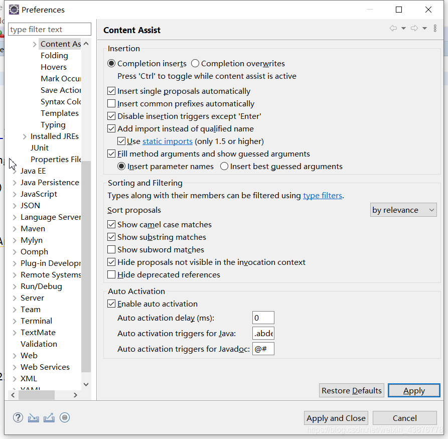Image resolution: width=448 pixels, height=439 pixels.
Task: Enable Show subword matches
Action: coord(111,249)
